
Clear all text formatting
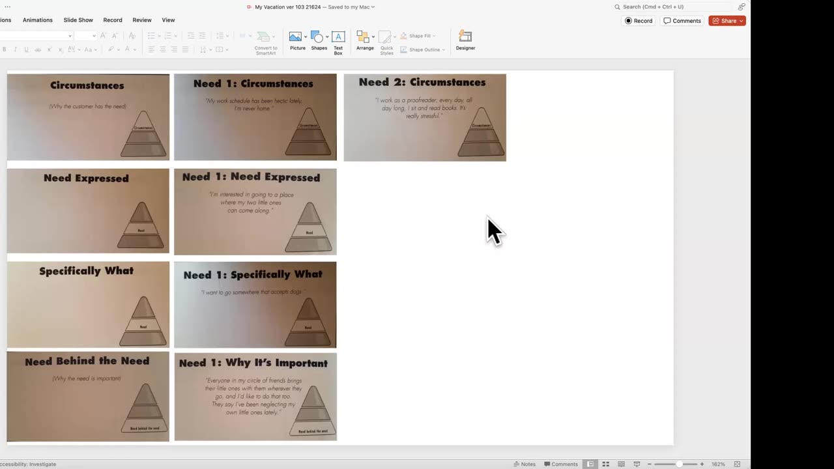point(132,36)
